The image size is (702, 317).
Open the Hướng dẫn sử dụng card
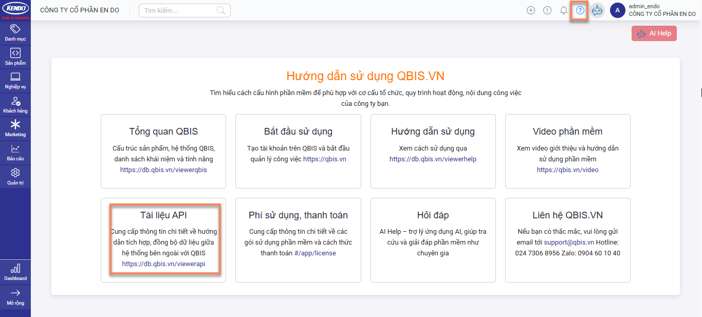[433, 151]
